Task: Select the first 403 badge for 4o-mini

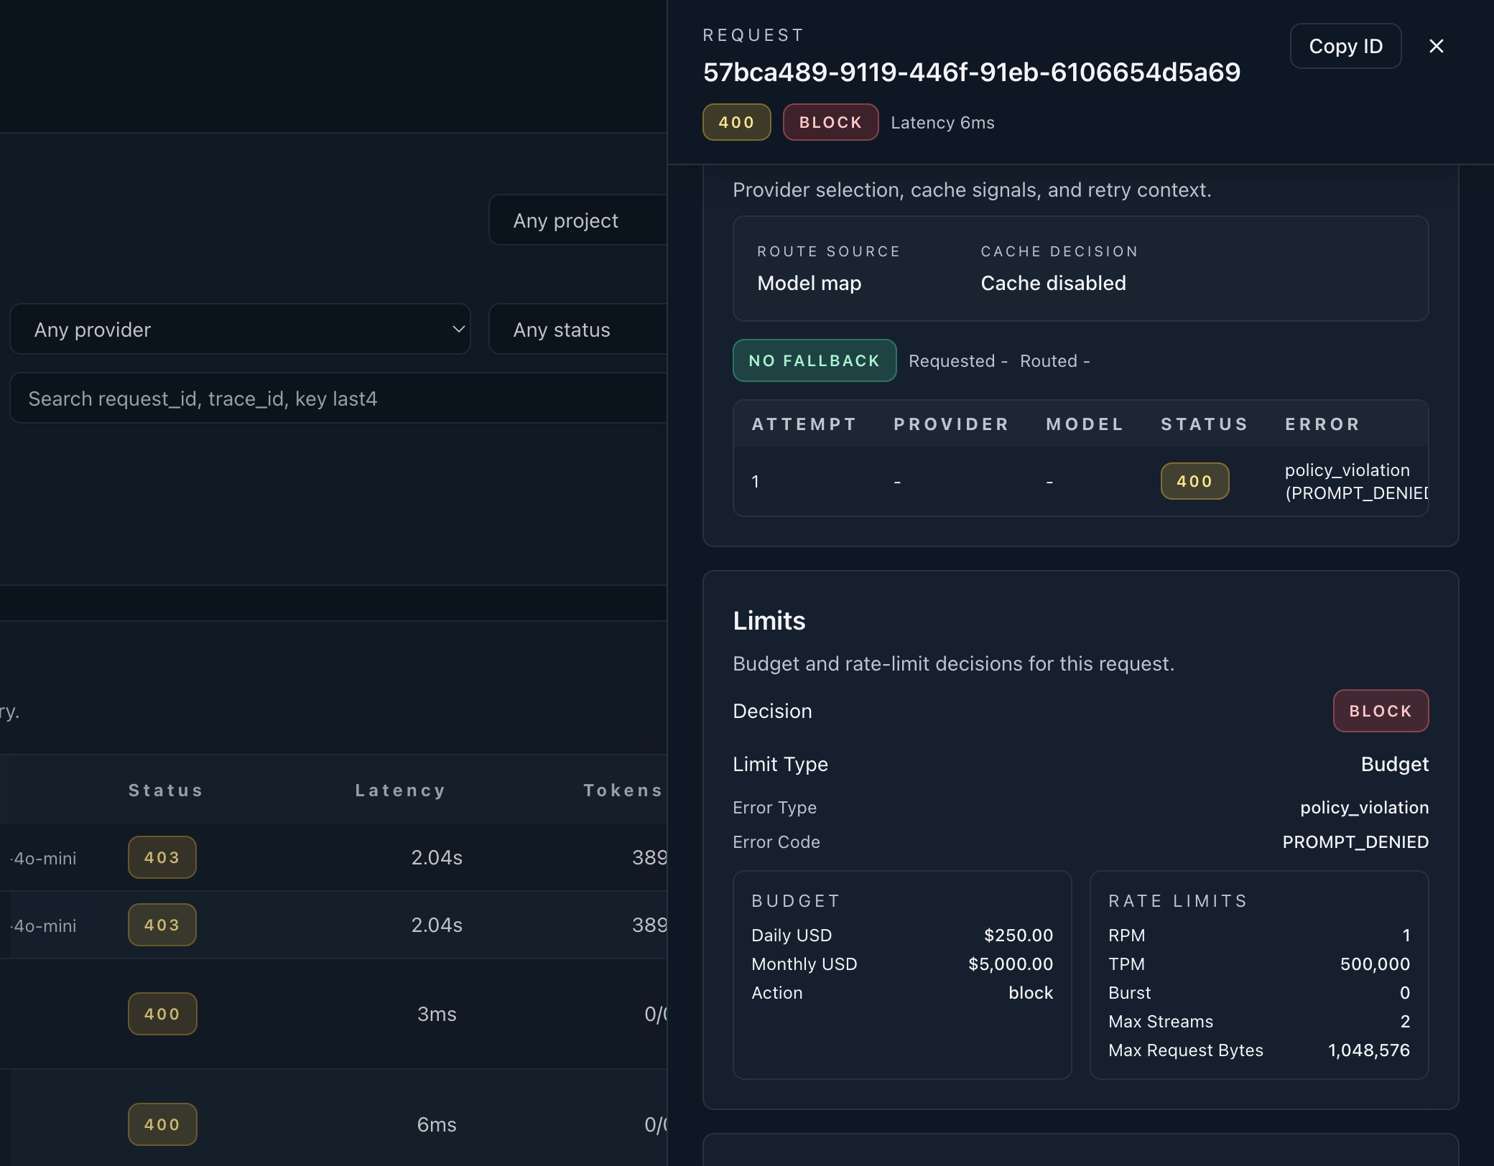Action: pyautogui.click(x=162, y=857)
